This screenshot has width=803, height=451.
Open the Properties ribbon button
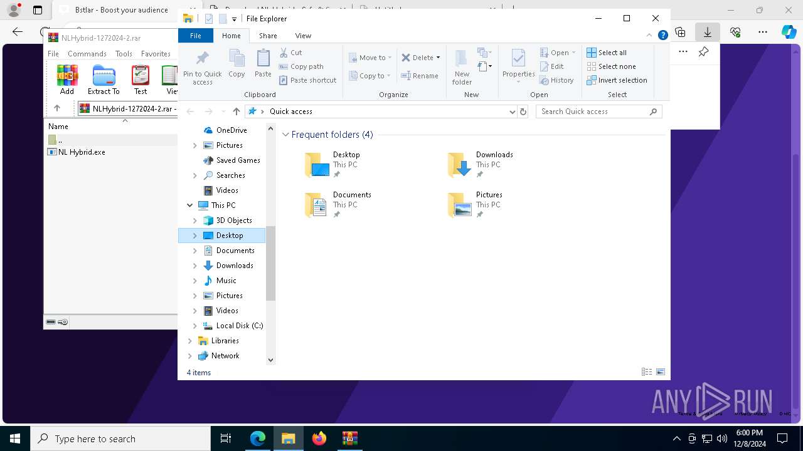(x=518, y=66)
